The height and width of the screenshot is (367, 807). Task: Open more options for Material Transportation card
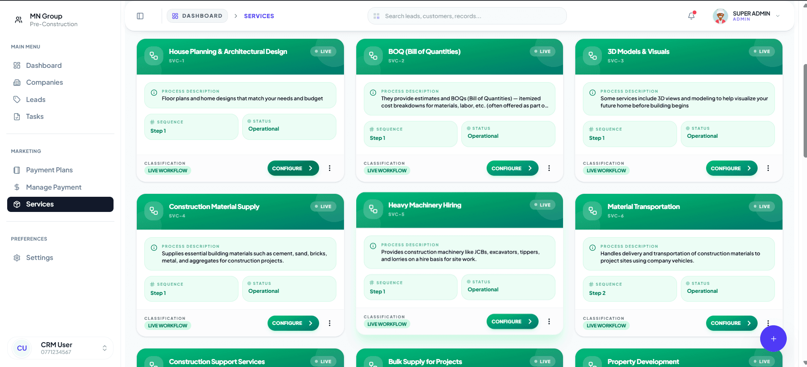768,323
